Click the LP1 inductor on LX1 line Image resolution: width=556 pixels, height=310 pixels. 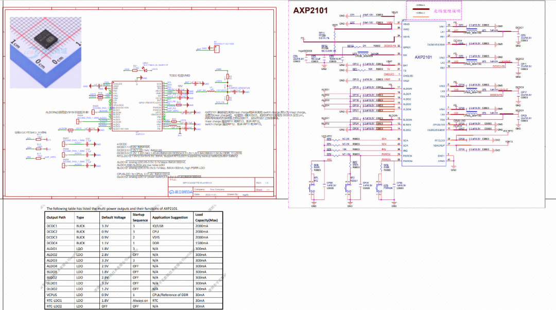point(472,31)
